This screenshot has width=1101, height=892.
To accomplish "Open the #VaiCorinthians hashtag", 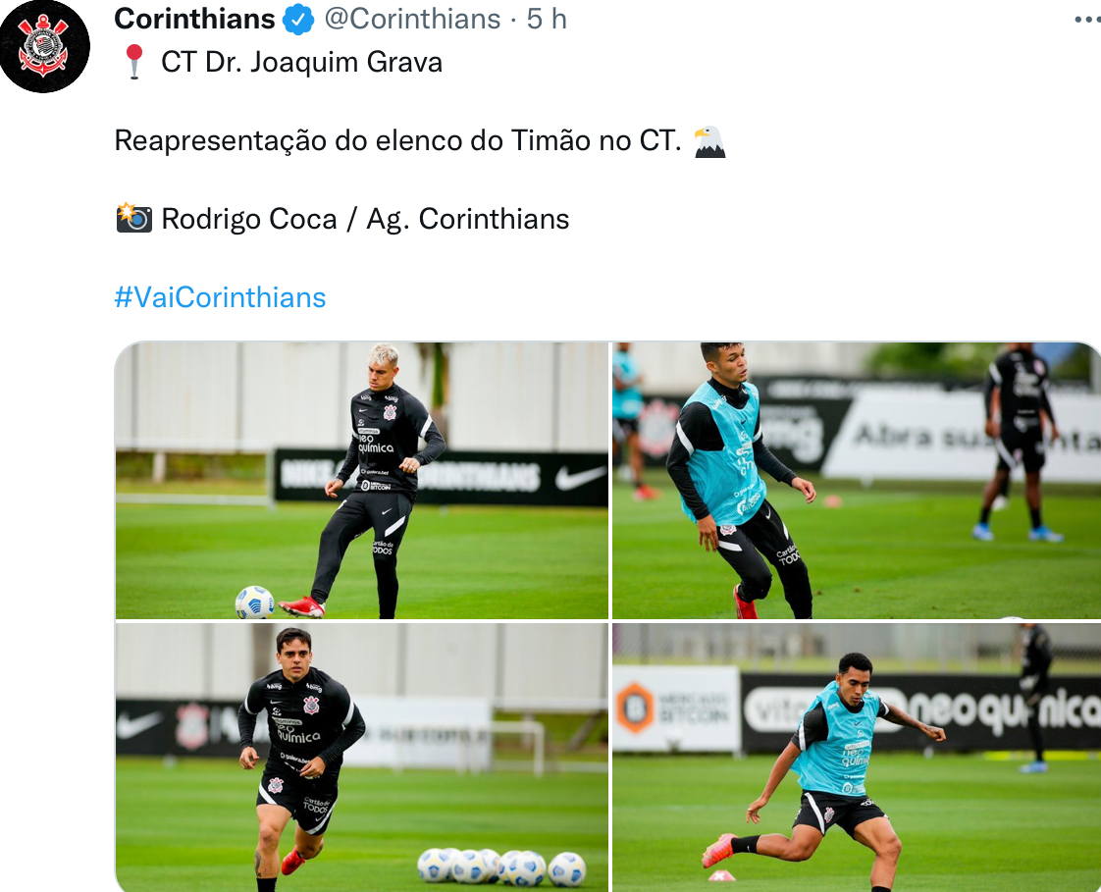I will pyautogui.click(x=220, y=297).
